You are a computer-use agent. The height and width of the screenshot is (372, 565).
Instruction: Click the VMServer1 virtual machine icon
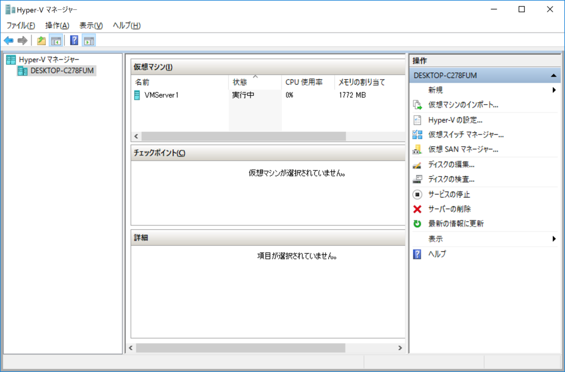(x=137, y=95)
